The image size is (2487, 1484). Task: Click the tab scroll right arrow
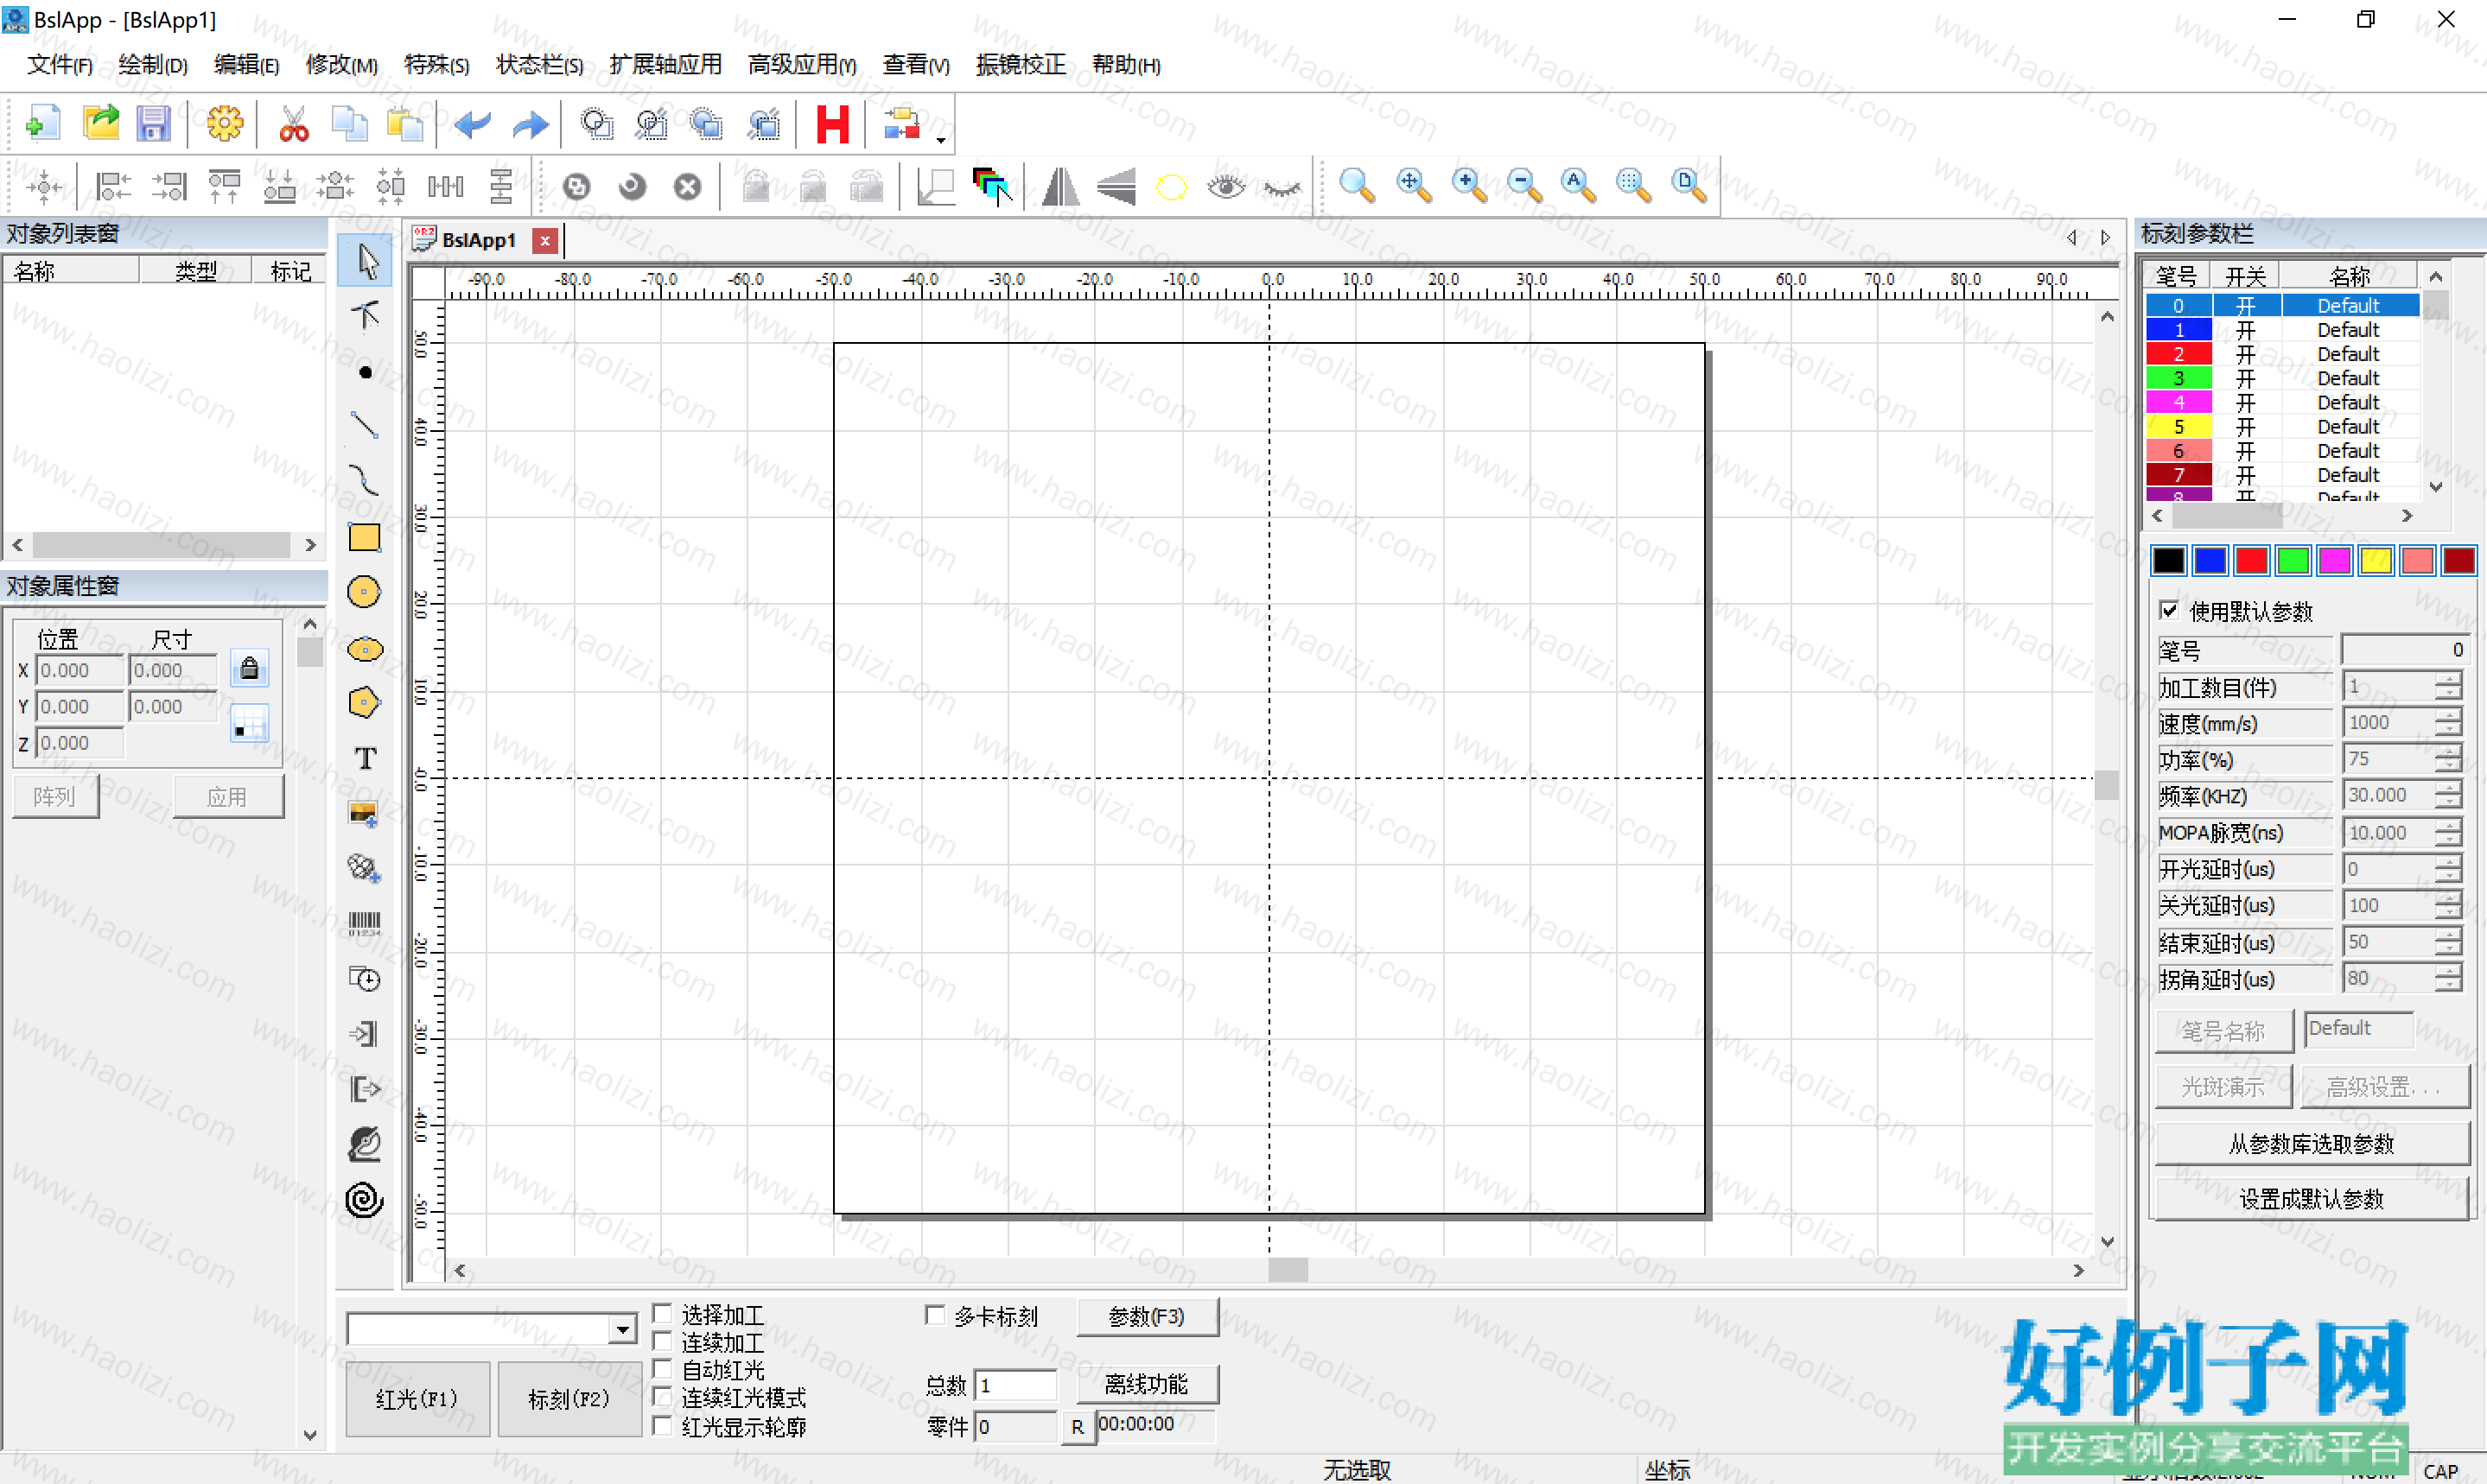2106,238
